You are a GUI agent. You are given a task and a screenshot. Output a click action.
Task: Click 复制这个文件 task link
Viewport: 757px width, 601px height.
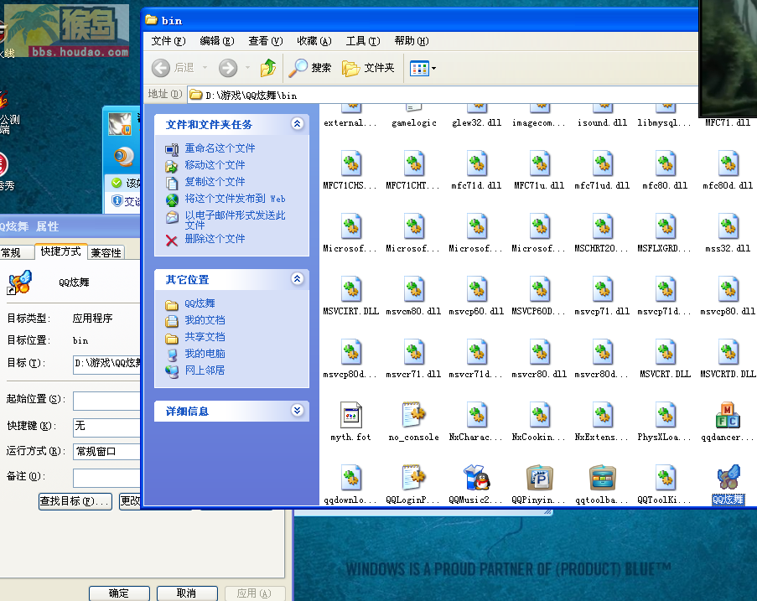215,182
